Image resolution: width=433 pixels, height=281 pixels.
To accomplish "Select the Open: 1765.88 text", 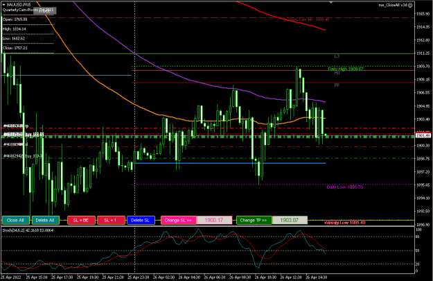I will click(15, 19).
